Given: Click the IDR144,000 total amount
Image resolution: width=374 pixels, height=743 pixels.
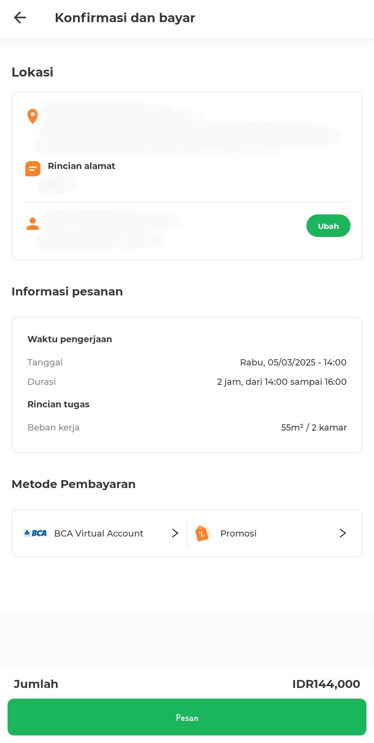Looking at the screenshot, I should (326, 684).
